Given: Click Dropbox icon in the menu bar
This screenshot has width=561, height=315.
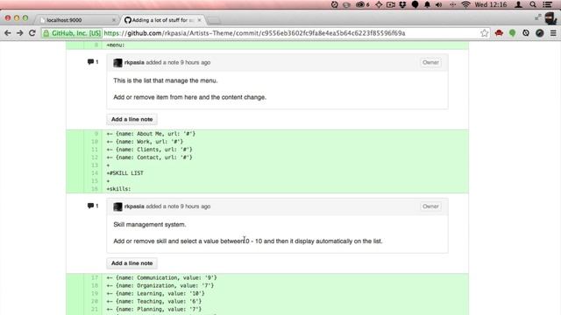Looking at the screenshot, I should (x=402, y=4).
